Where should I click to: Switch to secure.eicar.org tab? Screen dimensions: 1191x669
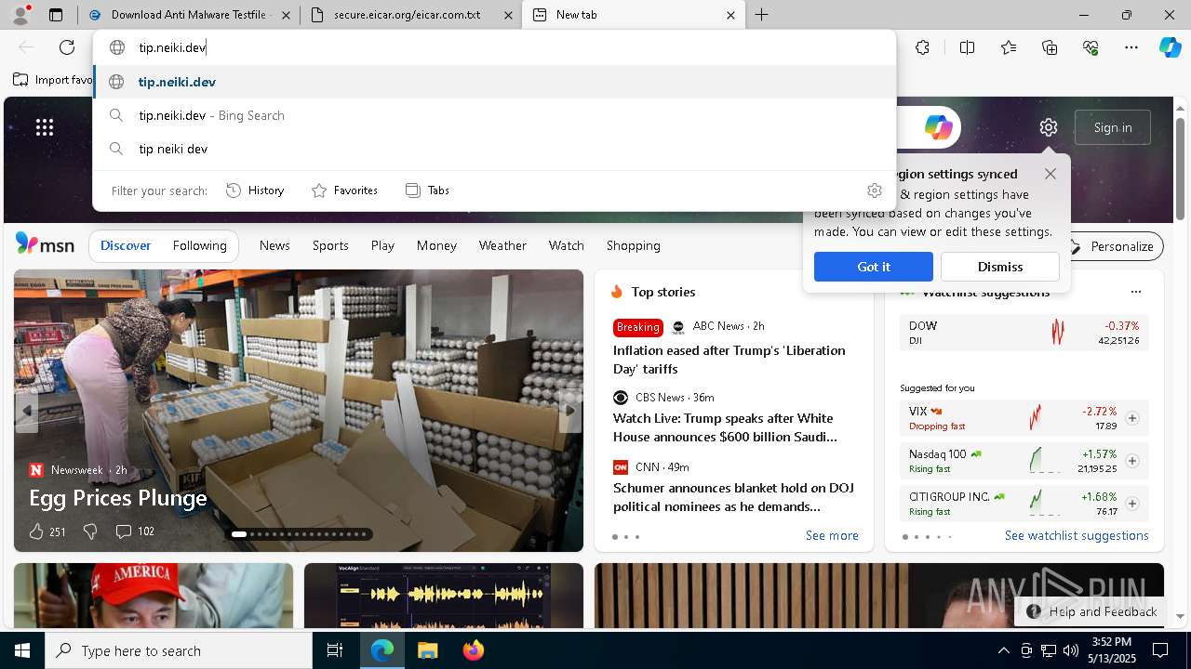[409, 15]
